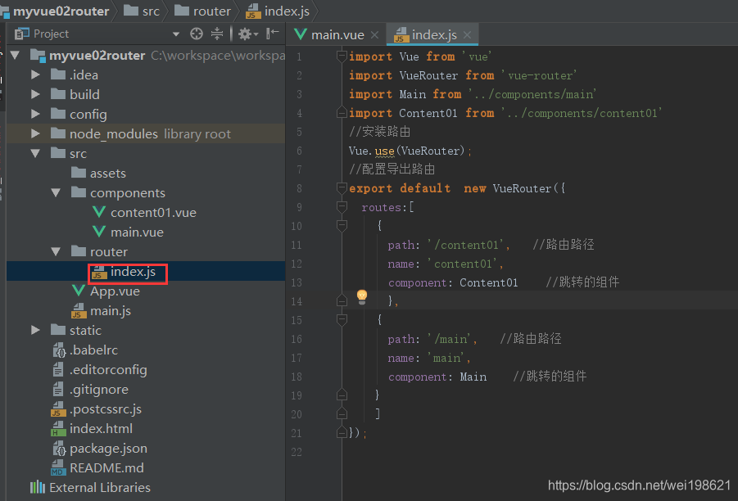This screenshot has width=738, height=501.
Task: Close the index.js tab
Action: (467, 35)
